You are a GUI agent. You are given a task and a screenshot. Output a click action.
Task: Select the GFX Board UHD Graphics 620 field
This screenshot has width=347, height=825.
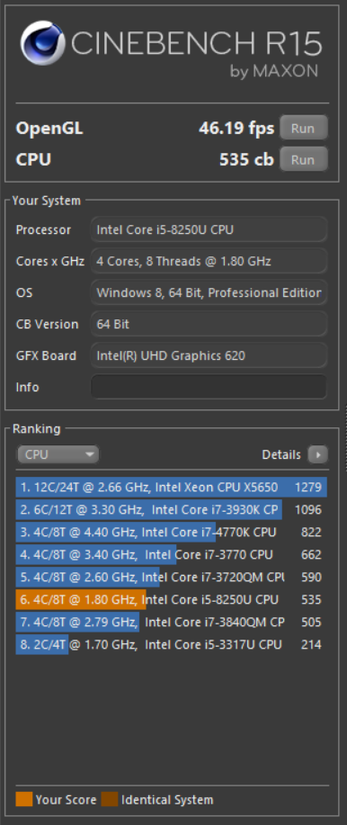209,355
